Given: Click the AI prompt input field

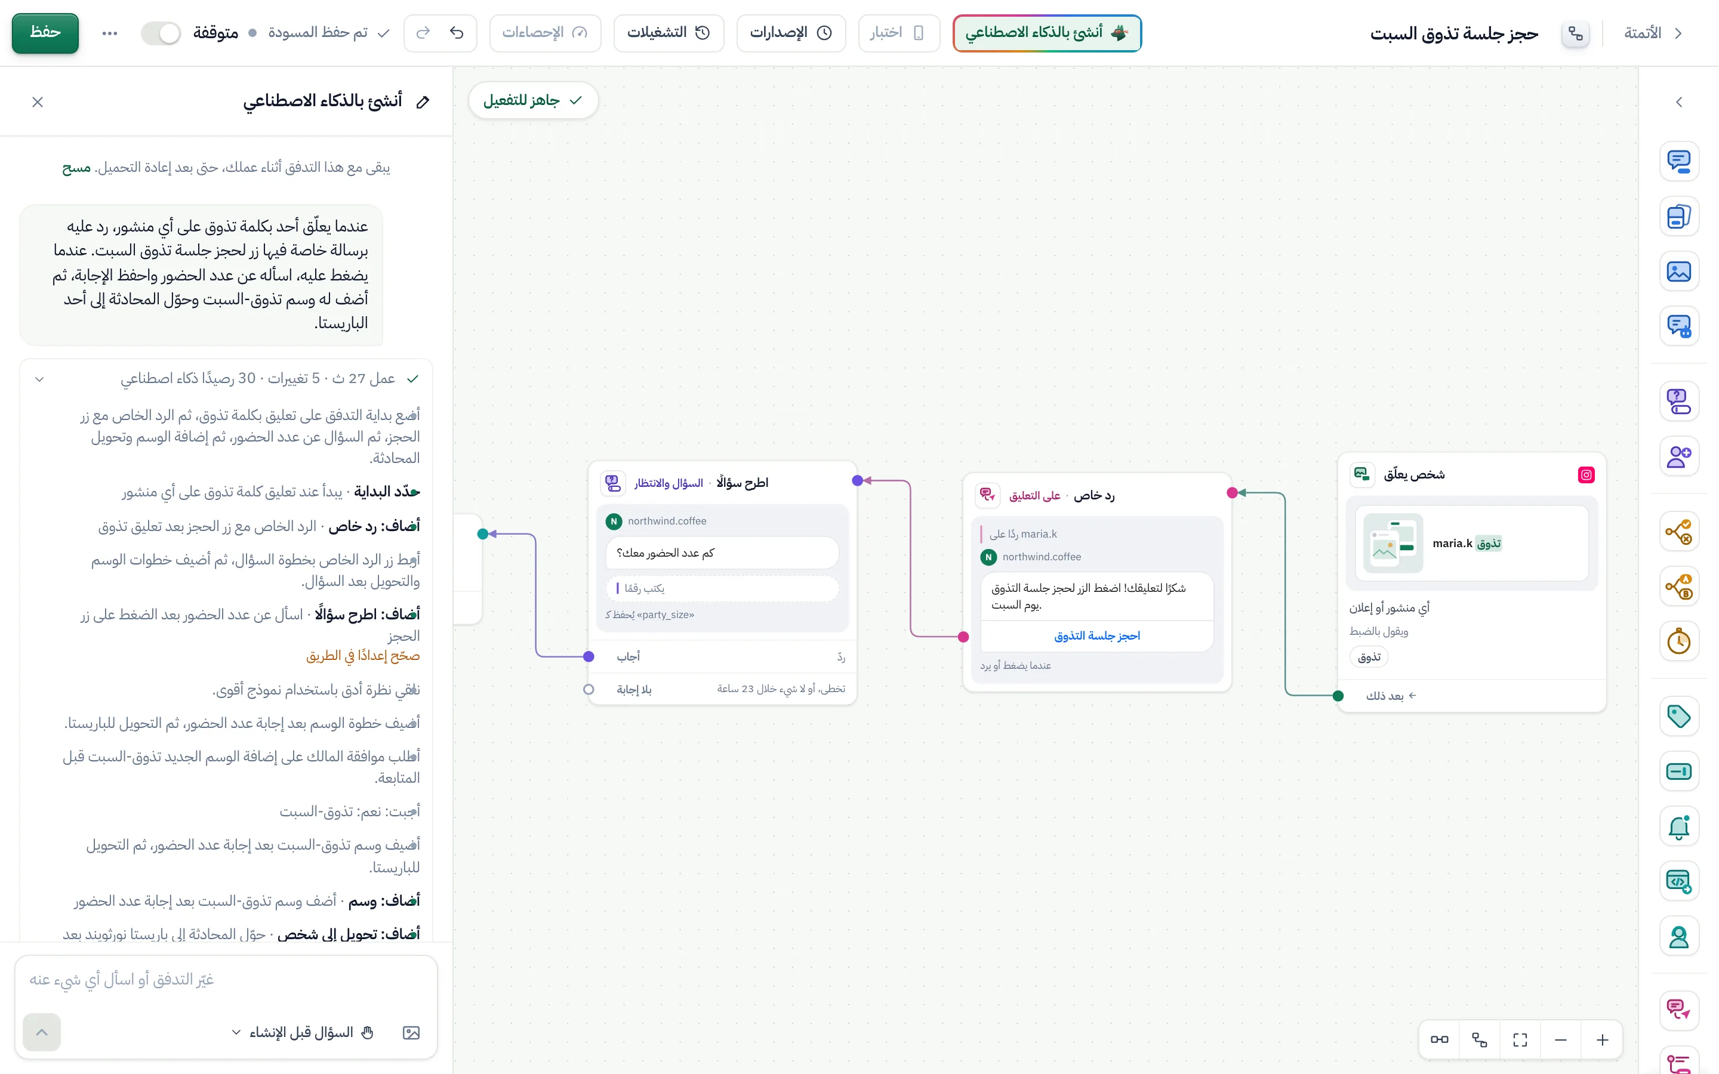Looking at the screenshot, I should [x=226, y=980].
